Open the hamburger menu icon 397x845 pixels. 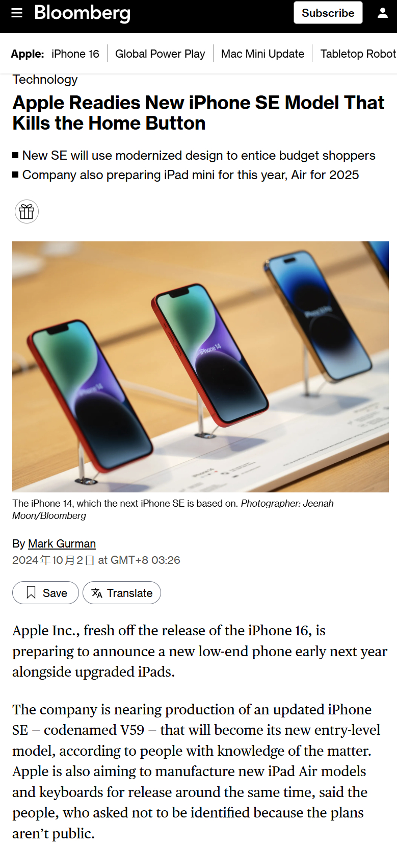[x=17, y=13]
